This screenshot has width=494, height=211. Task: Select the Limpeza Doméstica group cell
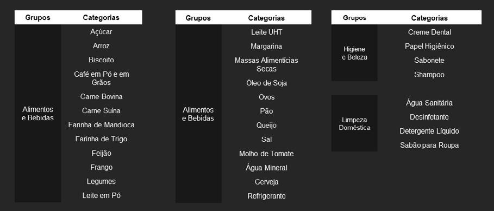coord(354,123)
